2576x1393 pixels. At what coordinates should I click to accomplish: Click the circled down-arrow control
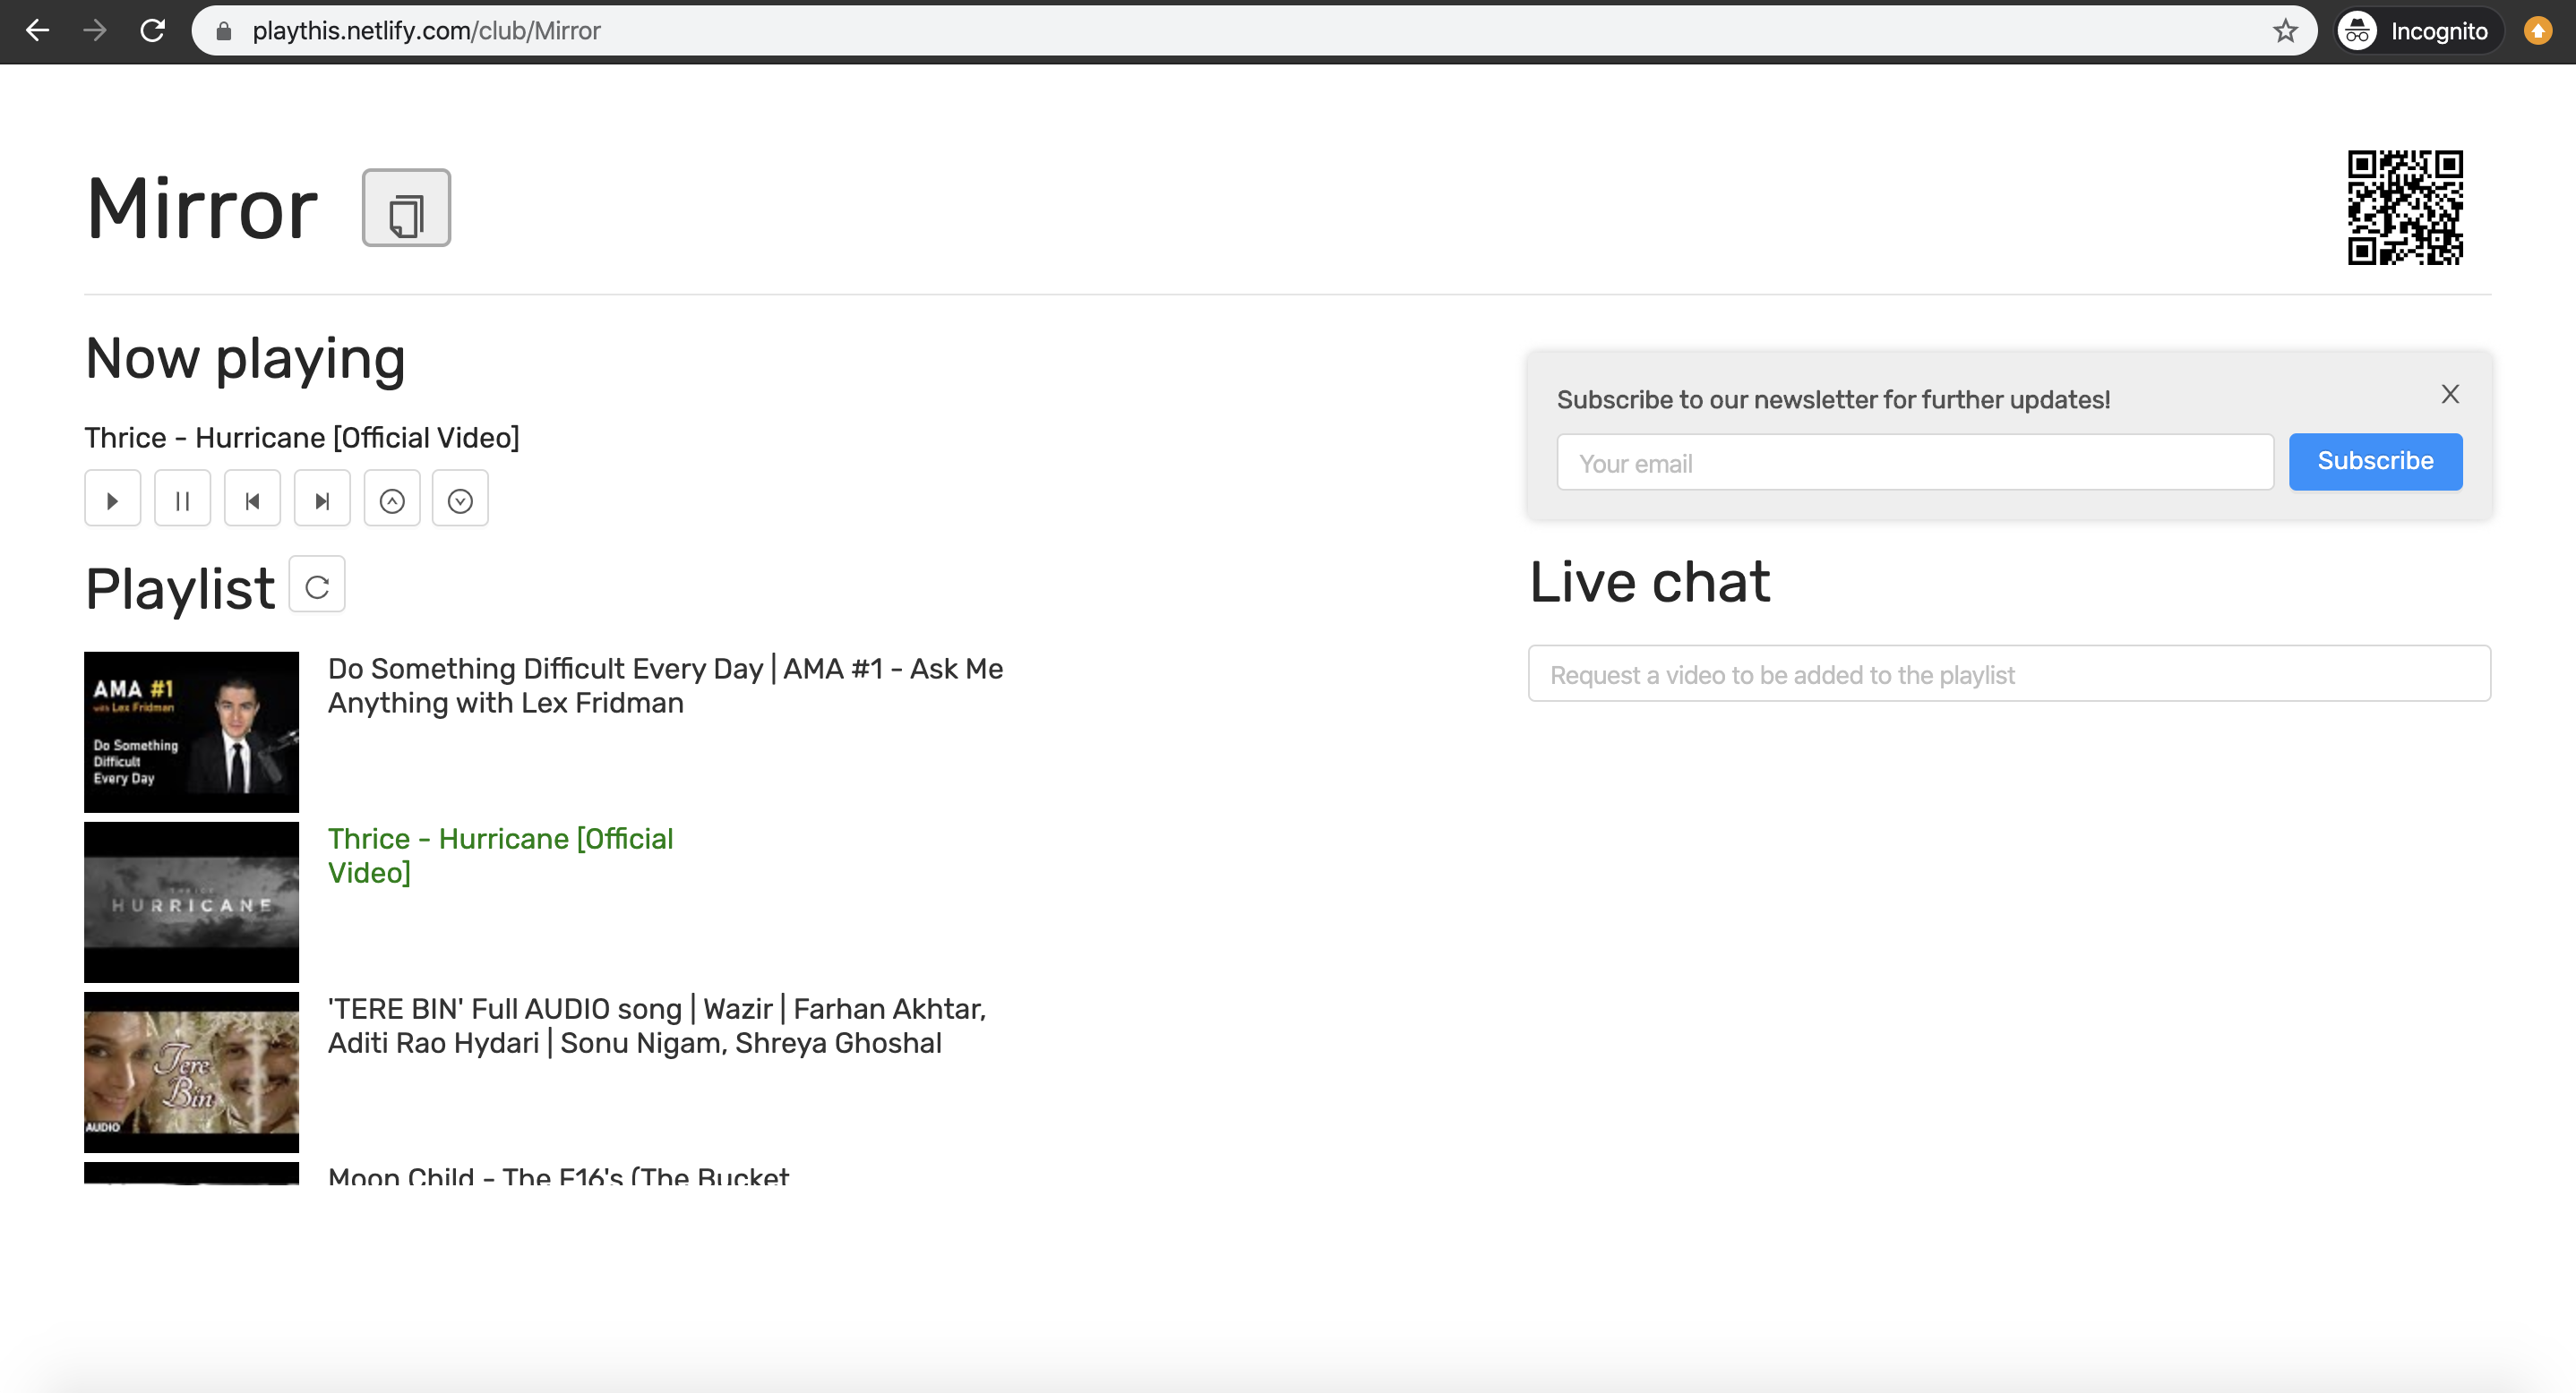click(x=460, y=500)
